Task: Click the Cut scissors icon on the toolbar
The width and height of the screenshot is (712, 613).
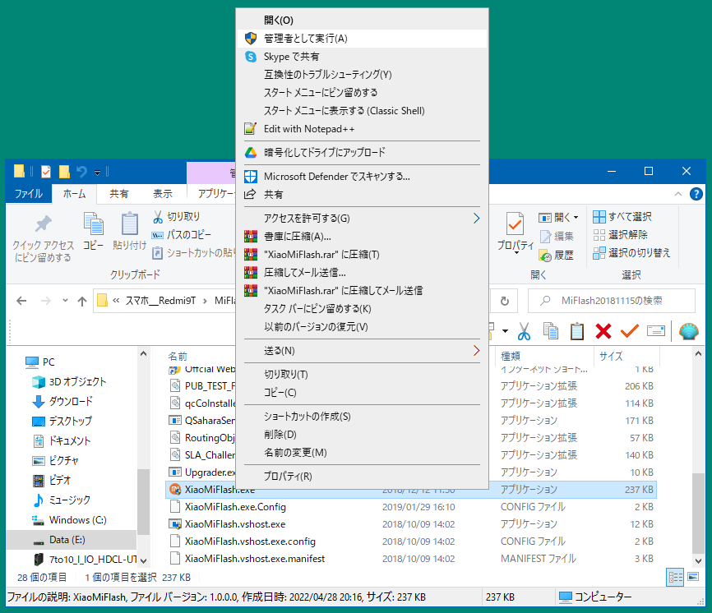Action: click(x=524, y=331)
